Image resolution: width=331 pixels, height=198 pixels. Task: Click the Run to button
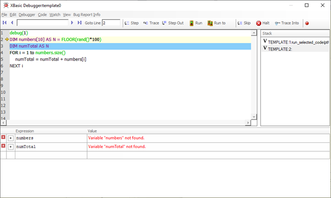[216, 23]
